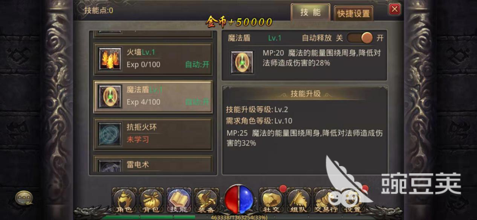Toggle 自动:开 on the 魔法盾 skill row

coord(197,102)
